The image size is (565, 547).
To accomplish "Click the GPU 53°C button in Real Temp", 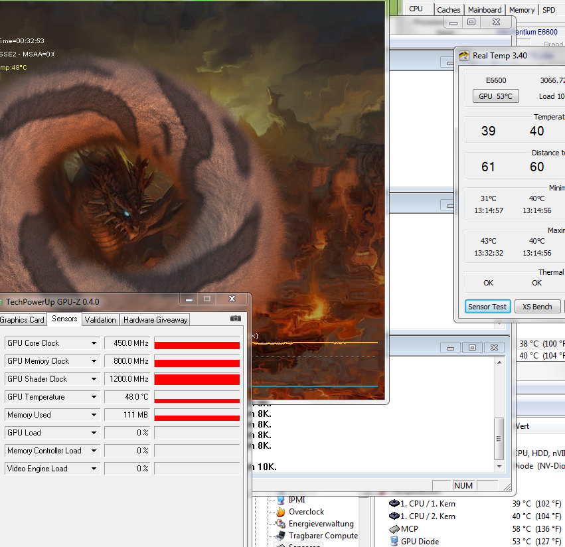I will [495, 96].
